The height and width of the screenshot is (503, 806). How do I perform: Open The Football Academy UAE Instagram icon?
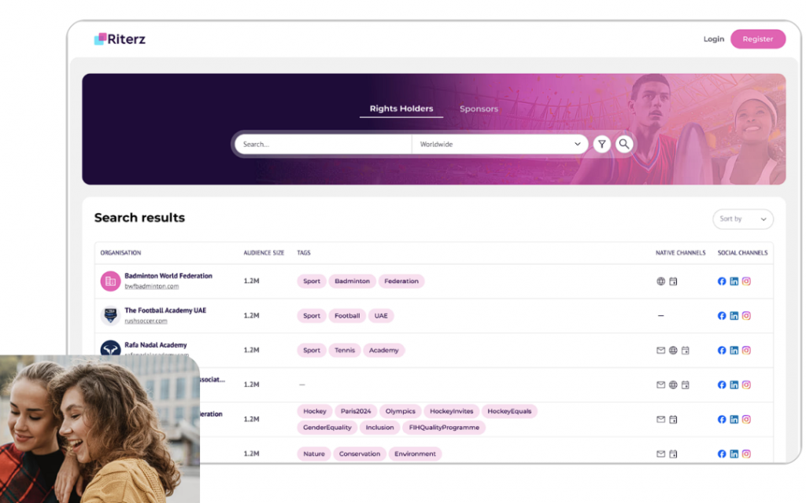[746, 316]
